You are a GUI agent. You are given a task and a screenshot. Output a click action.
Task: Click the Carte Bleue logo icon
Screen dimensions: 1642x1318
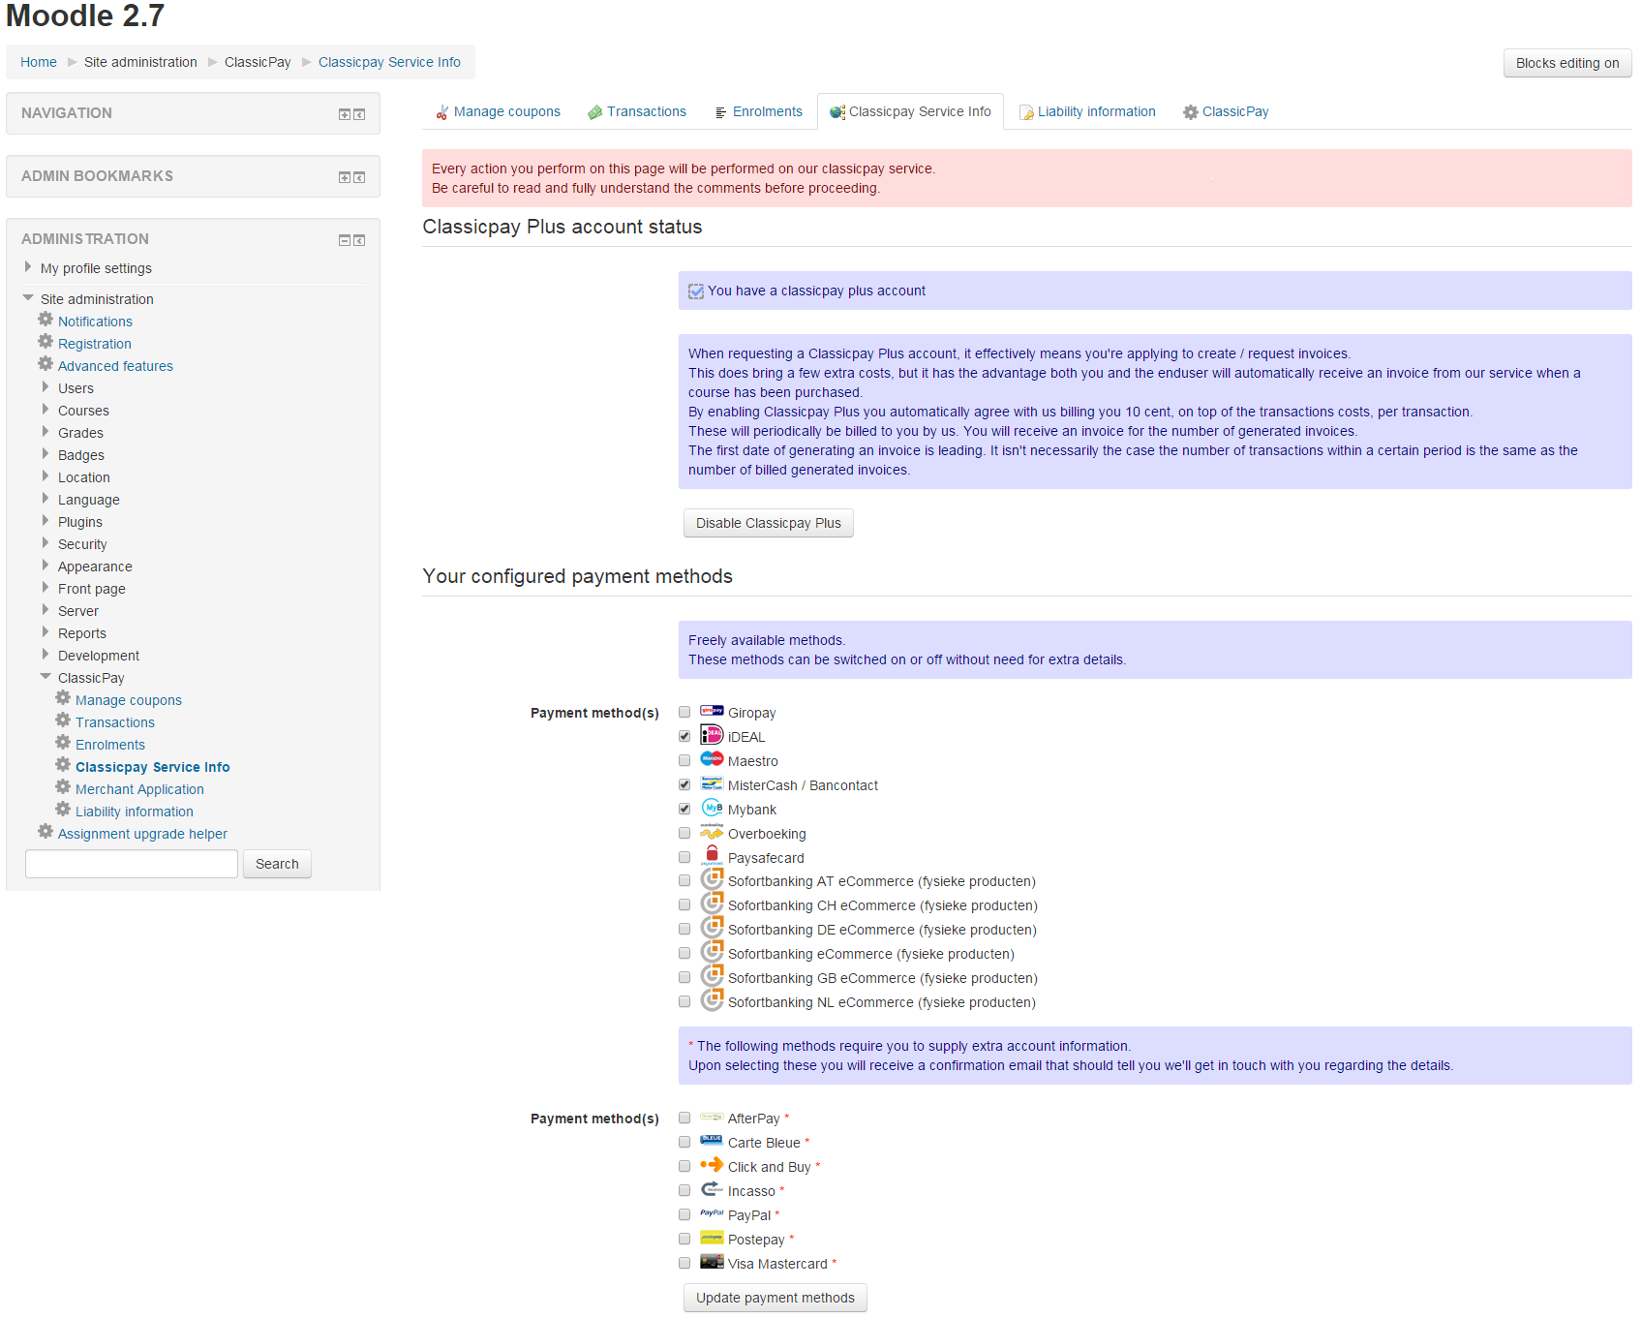712,1141
